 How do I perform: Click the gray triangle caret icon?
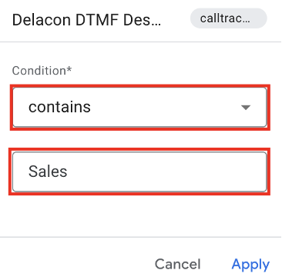point(246,108)
